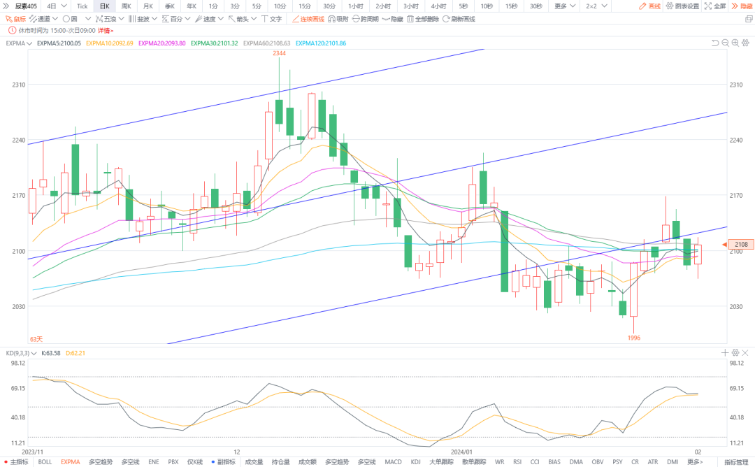This screenshot has width=755, height=467.
Task: Switch to the 日K daily tab
Action: coord(104,6)
